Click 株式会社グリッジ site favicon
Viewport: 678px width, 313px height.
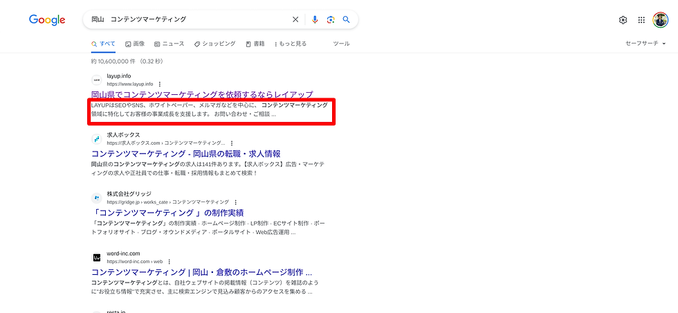(x=96, y=198)
